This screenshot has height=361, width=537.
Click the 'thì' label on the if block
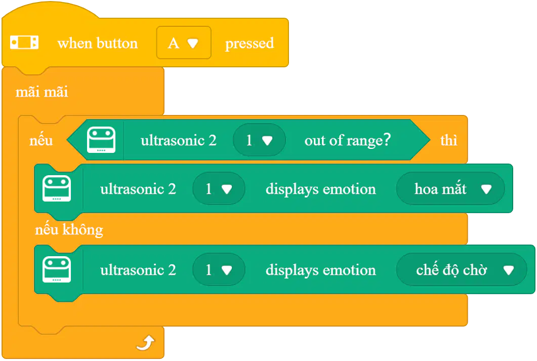pyautogui.click(x=448, y=140)
